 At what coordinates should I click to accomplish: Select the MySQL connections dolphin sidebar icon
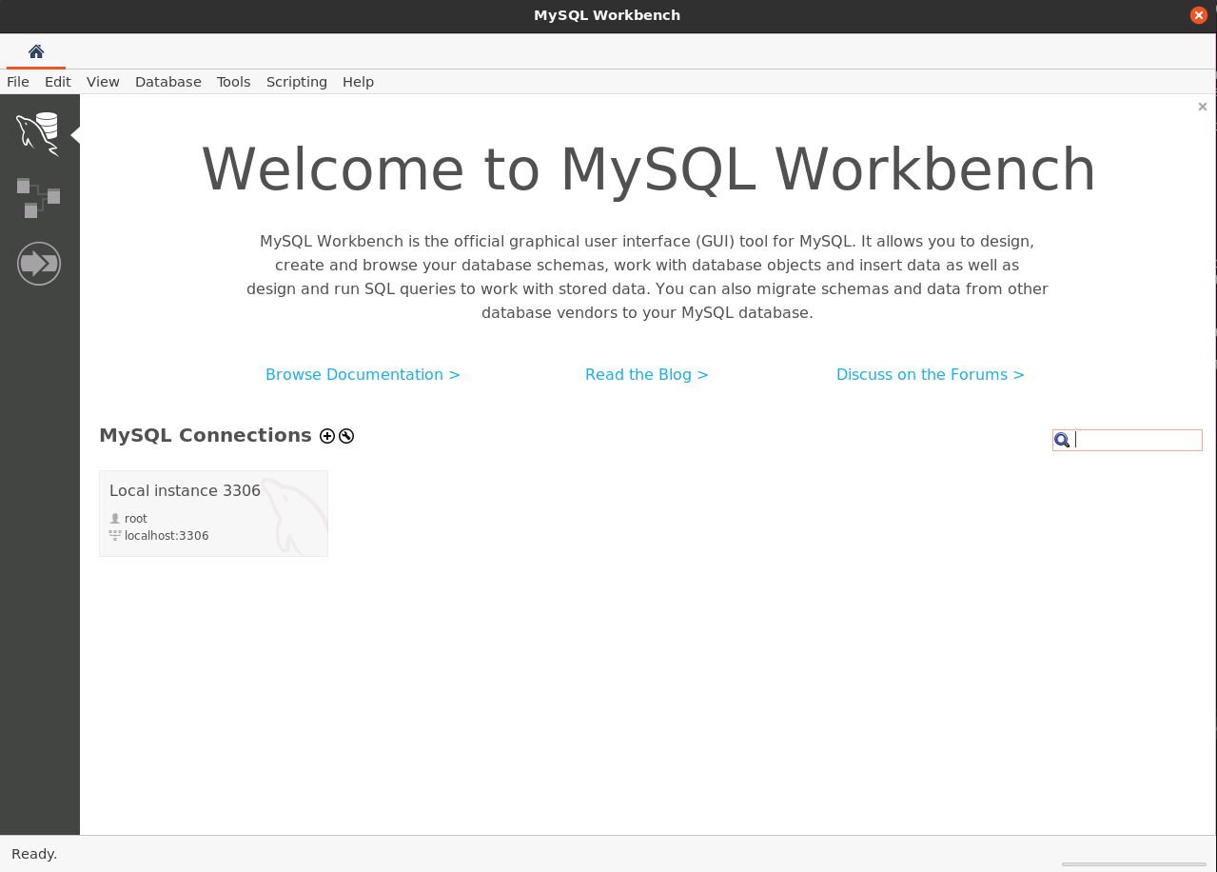click(38, 133)
